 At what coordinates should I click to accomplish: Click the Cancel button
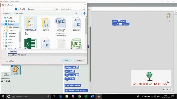pyautogui.click(x=79, y=61)
